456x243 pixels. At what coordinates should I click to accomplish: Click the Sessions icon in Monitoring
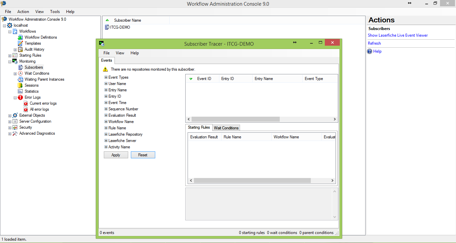[20, 85]
